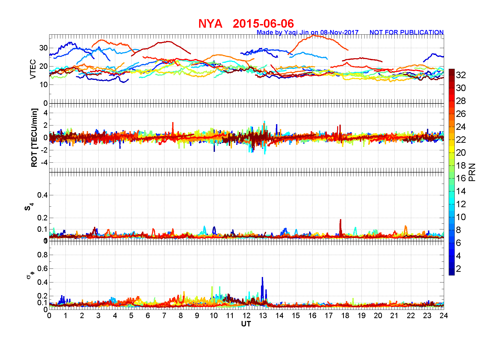This screenshot has height=344, width=493.
Task: Select the VTEC y-axis label
Action: click(x=33, y=69)
